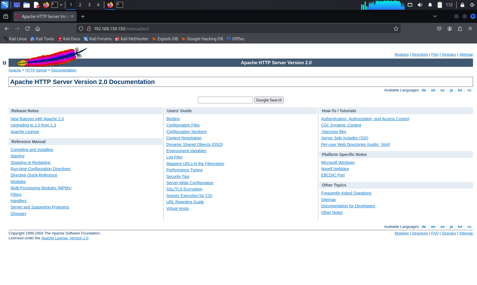
Task: Click the Google Search button
Action: 269,100
